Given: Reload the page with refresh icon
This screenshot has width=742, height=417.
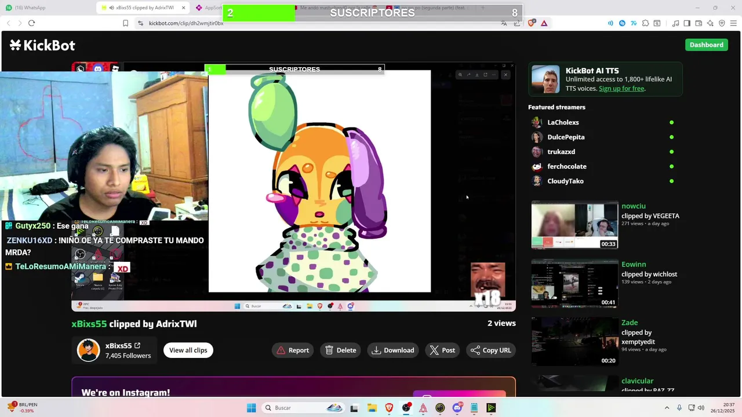Looking at the screenshot, I should pos(31,23).
